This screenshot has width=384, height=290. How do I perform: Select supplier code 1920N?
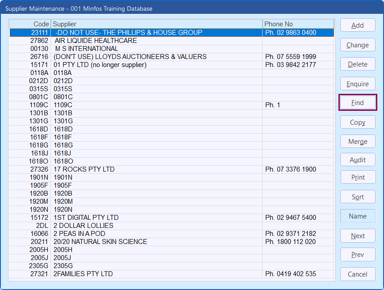pyautogui.click(x=171, y=210)
